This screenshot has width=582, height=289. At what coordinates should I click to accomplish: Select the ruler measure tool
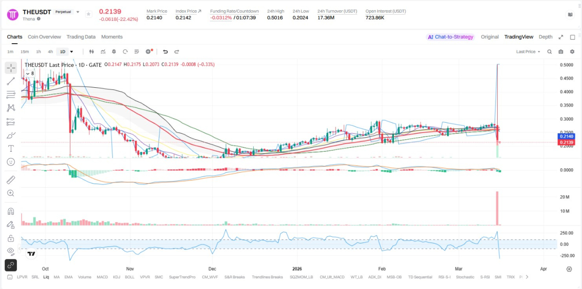coord(11,180)
